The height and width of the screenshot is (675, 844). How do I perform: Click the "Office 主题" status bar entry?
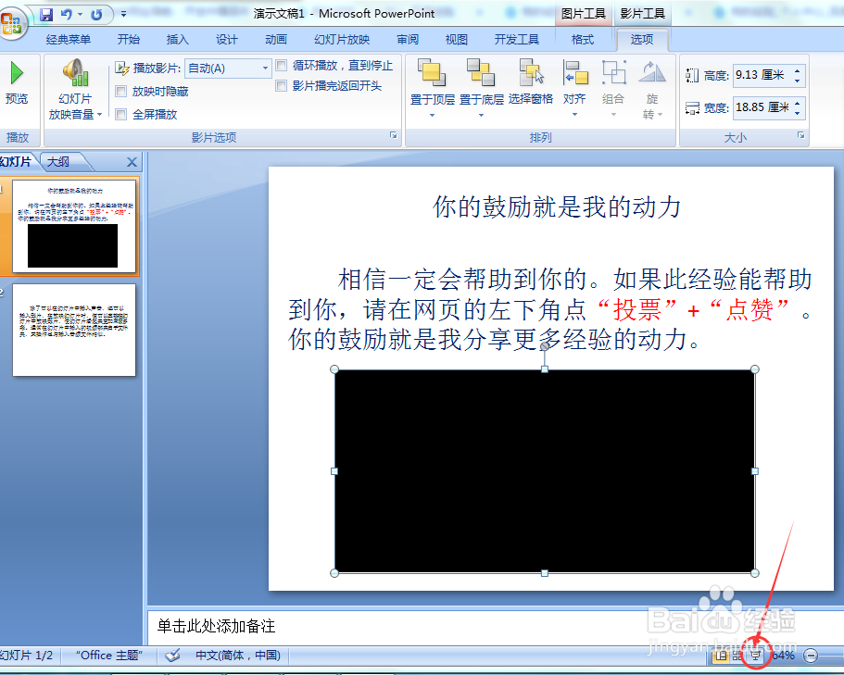coord(109,656)
